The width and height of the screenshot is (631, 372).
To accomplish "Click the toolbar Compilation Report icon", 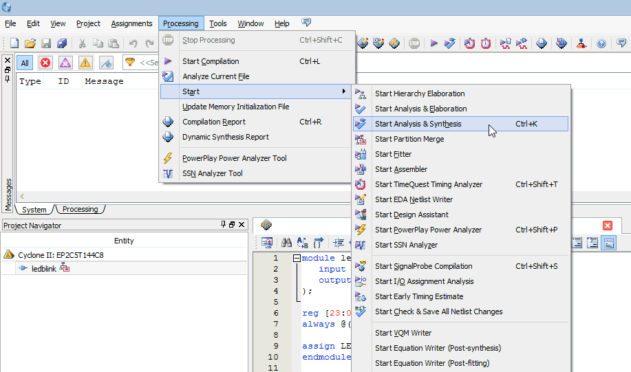I will [x=542, y=43].
